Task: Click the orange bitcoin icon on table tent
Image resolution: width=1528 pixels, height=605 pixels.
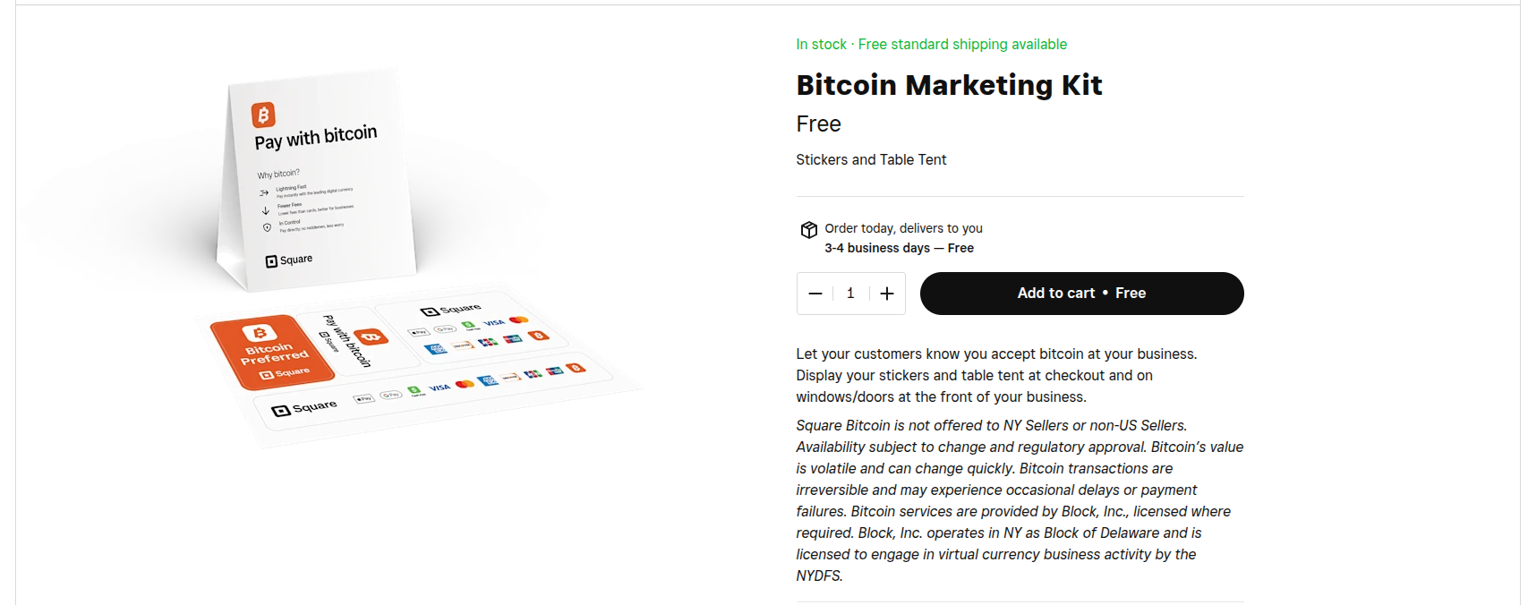Action: [263, 115]
